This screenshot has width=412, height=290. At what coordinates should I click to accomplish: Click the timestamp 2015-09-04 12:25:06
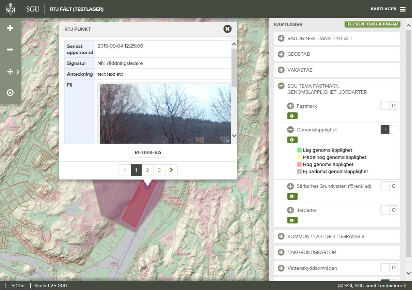[120, 46]
